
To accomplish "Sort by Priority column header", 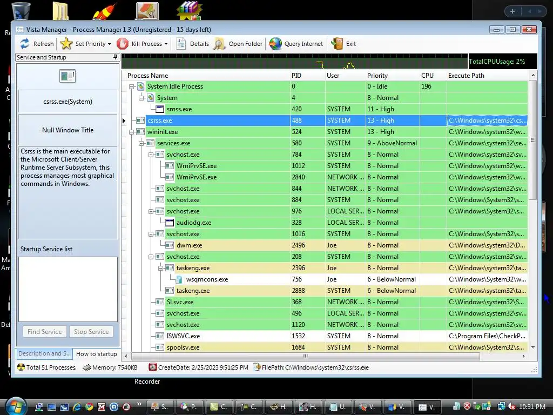I will click(392, 76).
